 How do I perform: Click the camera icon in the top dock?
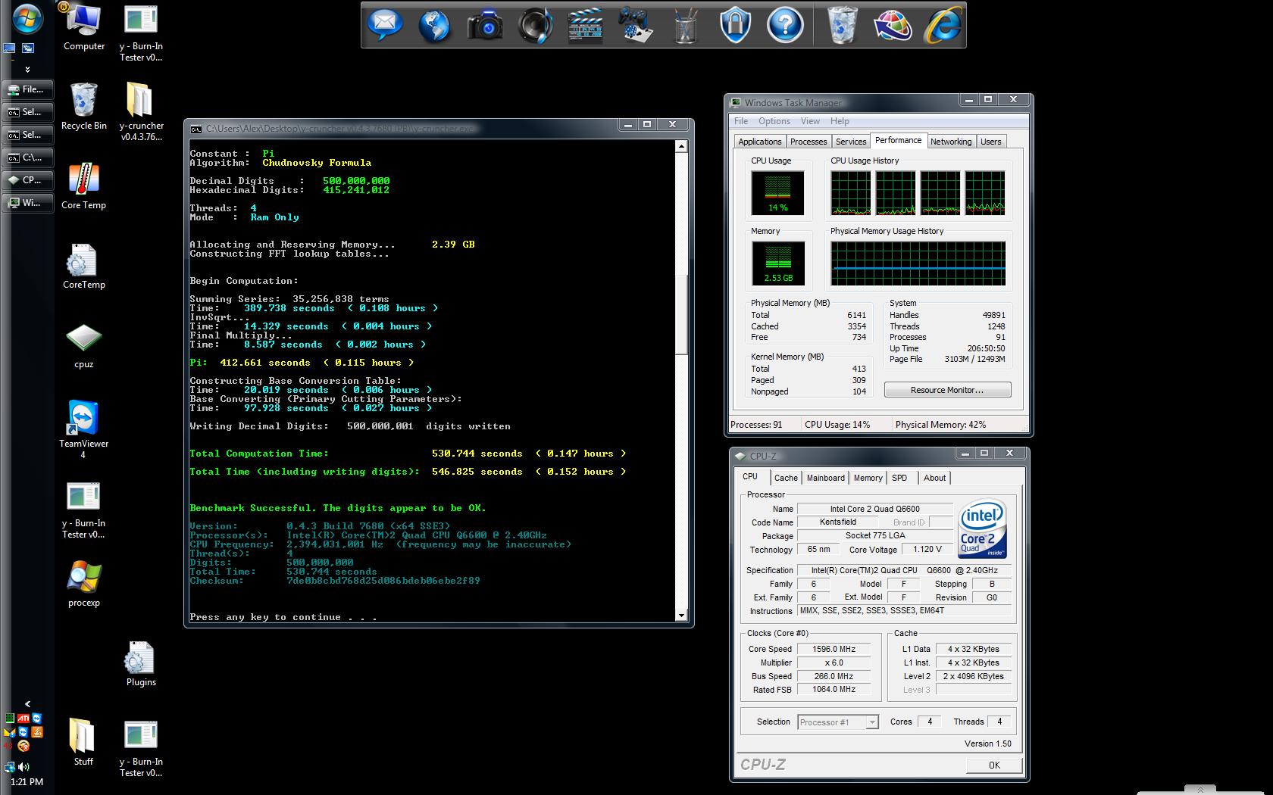point(484,26)
